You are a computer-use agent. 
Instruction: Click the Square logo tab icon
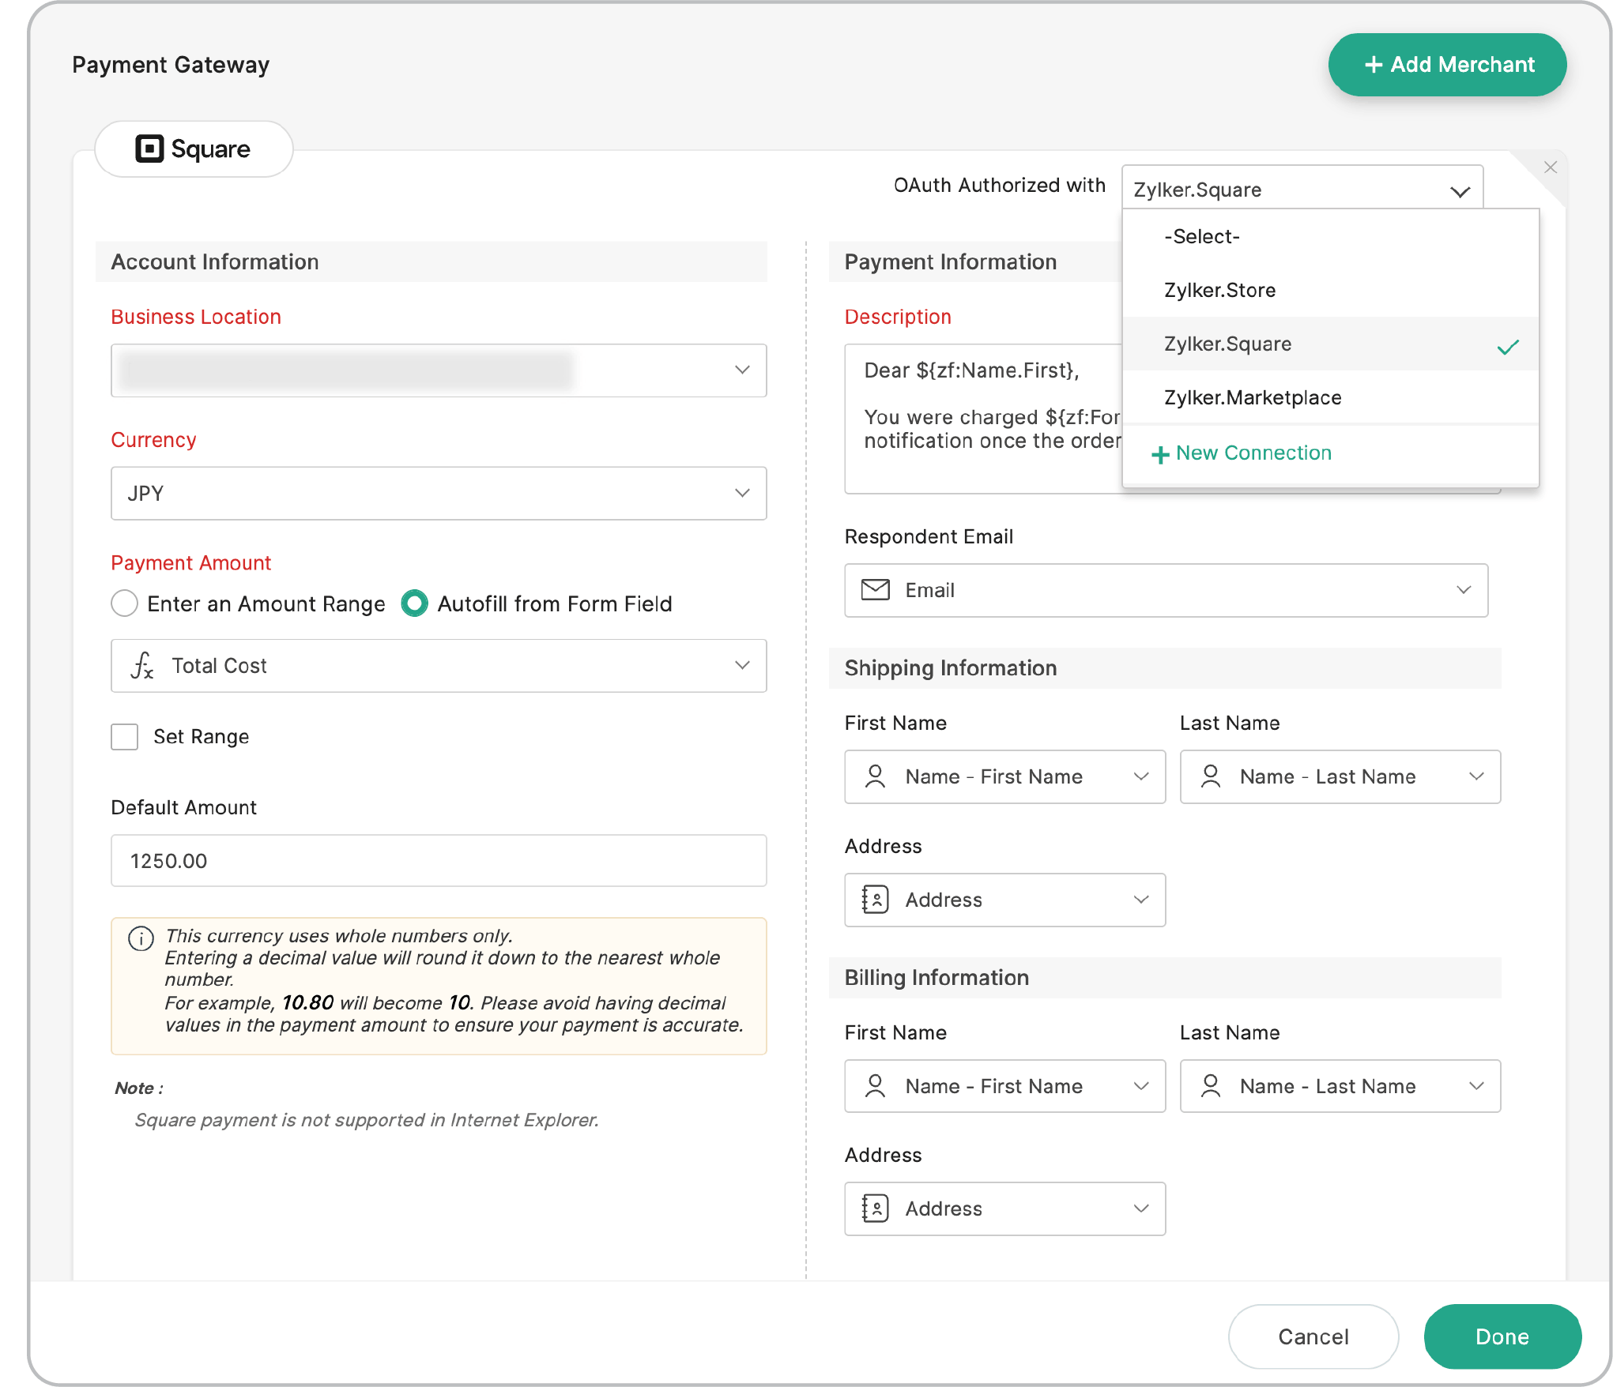pos(149,148)
